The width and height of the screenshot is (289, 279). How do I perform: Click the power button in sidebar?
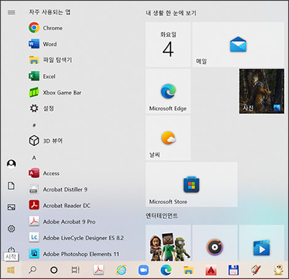(x=11, y=250)
